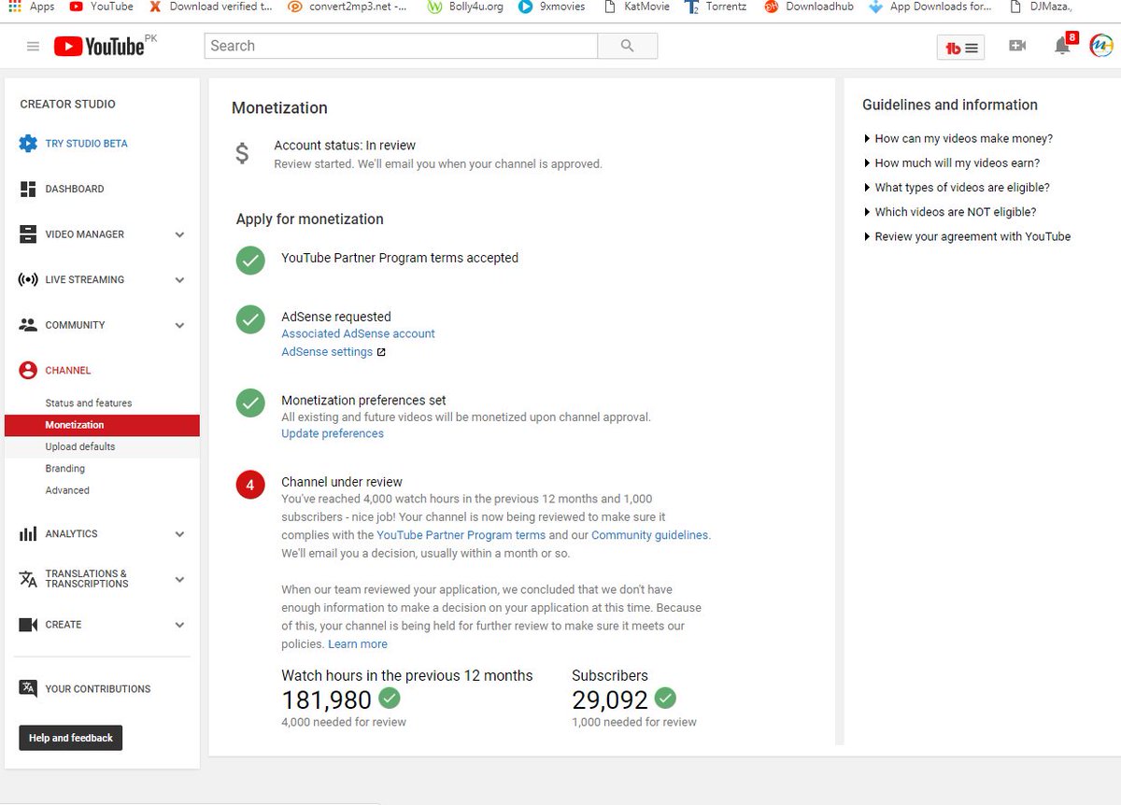This screenshot has height=805, width=1121.
Task: Expand "Review your agreement with YouTube"
Action: pyautogui.click(x=967, y=236)
